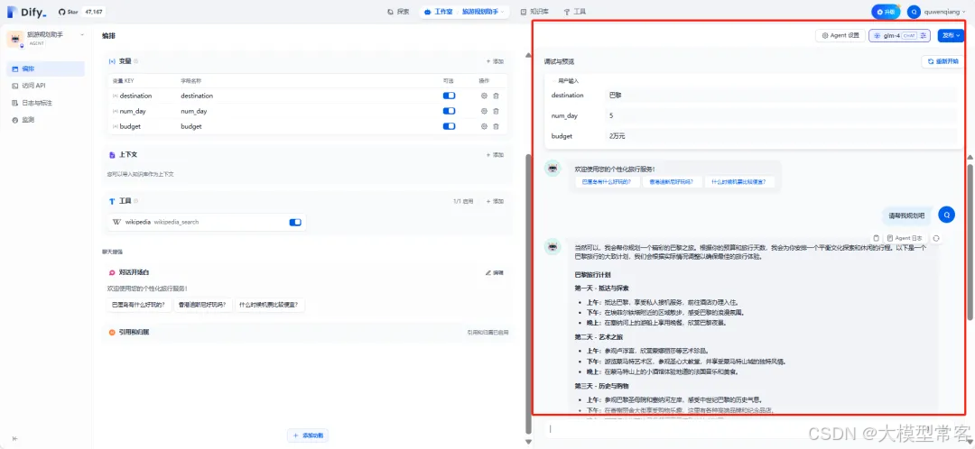This screenshot has height=449, width=975.
Task: Open the 发布 publish dropdown
Action: [x=951, y=35]
